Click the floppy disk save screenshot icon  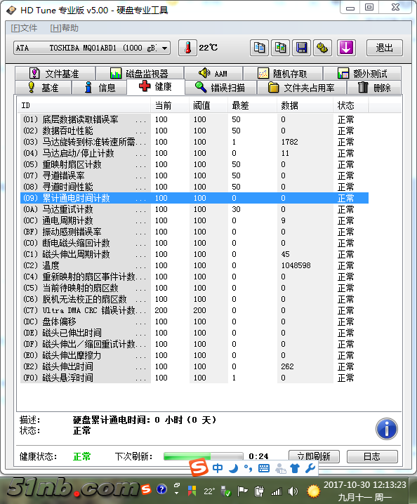301,48
